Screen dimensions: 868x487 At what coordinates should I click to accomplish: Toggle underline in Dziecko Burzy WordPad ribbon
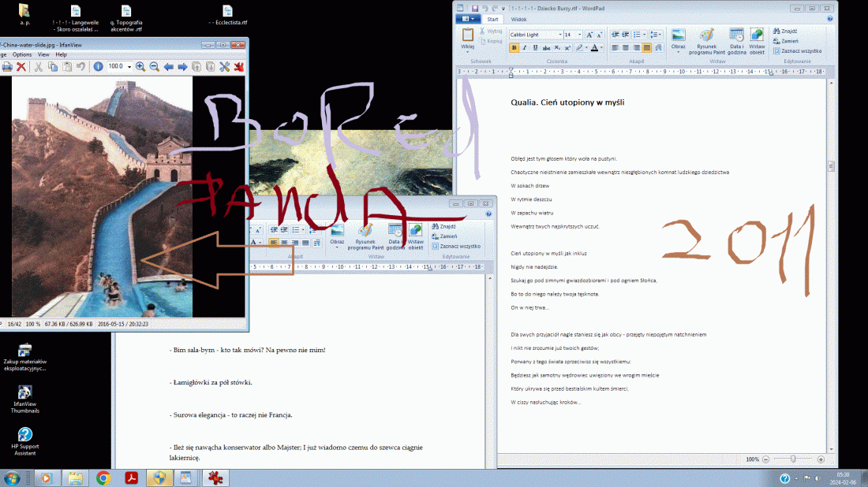pos(534,48)
